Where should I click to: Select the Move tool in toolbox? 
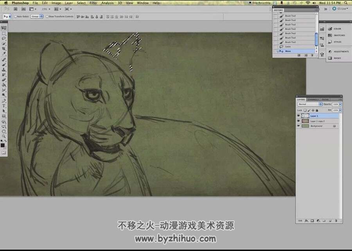[x=4, y=28]
